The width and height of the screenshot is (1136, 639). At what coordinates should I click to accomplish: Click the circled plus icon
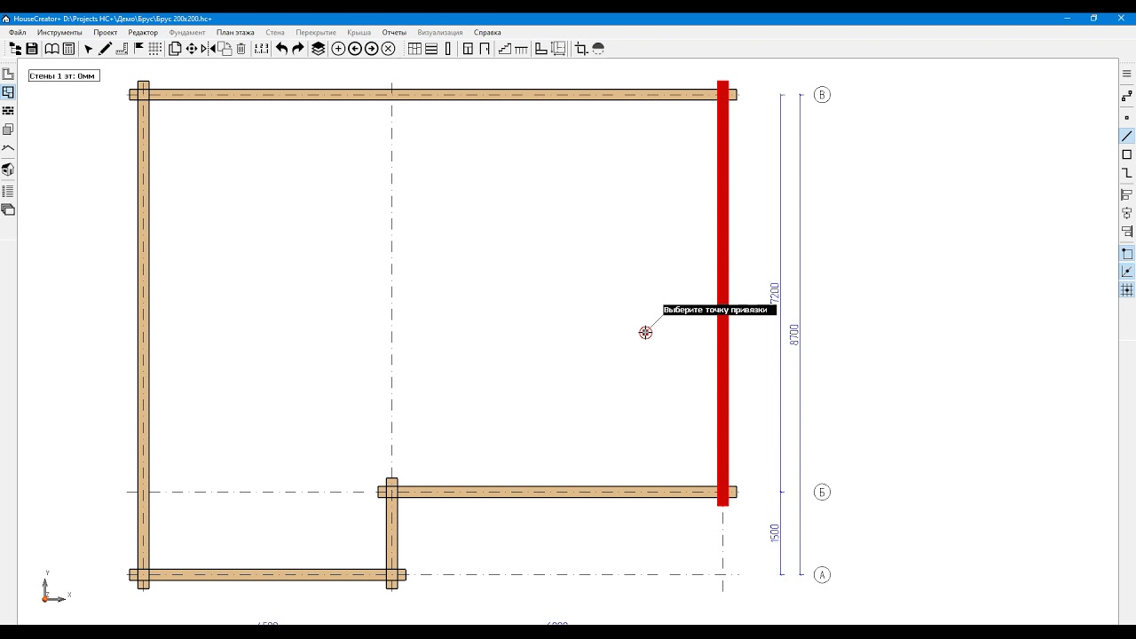pyautogui.click(x=338, y=49)
